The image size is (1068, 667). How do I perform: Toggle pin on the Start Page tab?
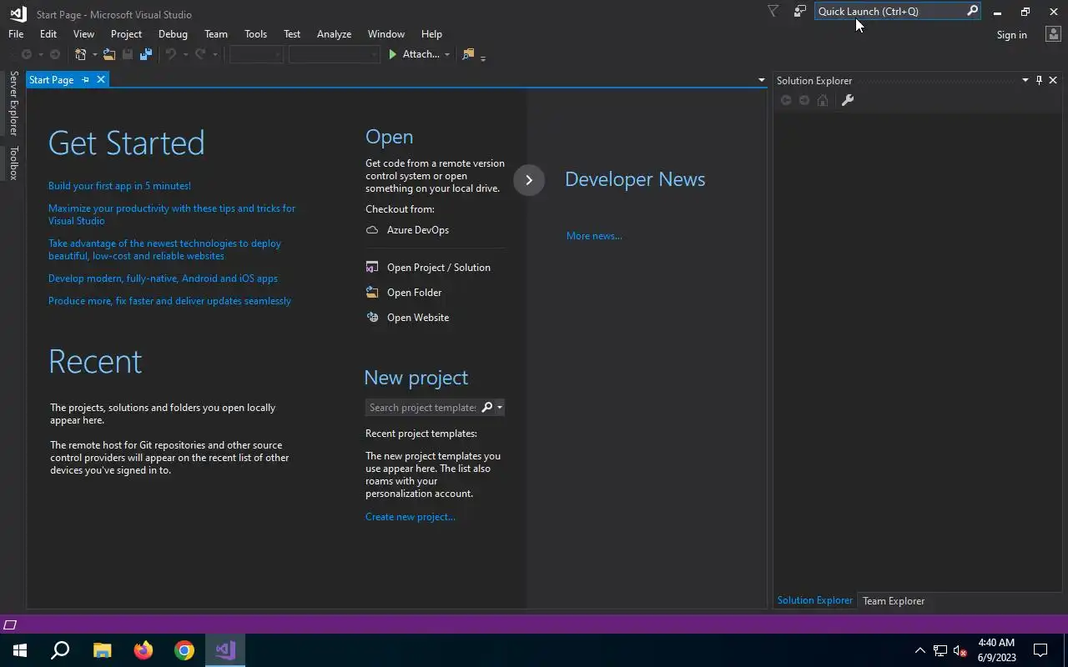(x=85, y=79)
